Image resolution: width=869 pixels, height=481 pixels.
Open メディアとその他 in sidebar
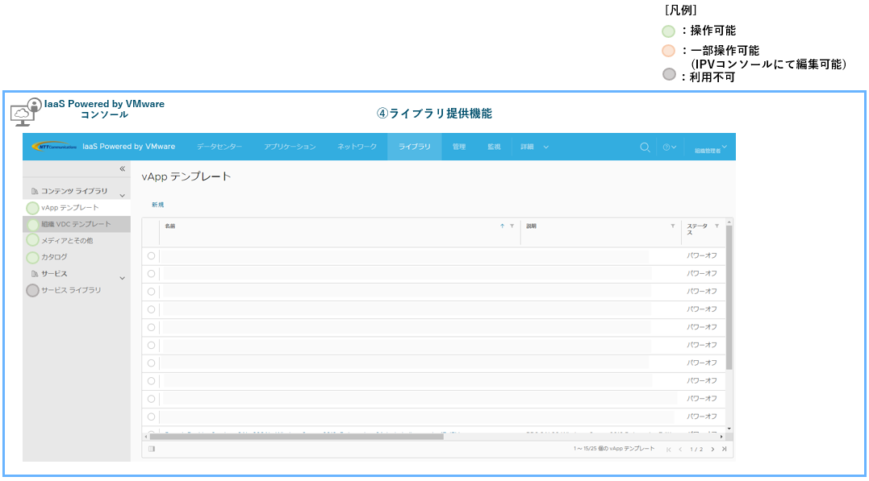(67, 241)
